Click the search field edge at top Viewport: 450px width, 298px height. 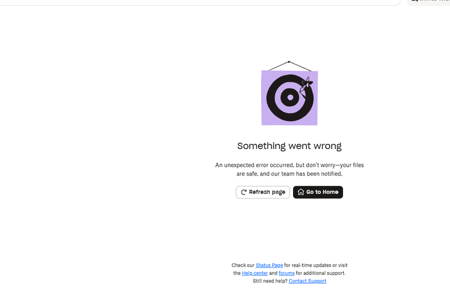point(200,2)
